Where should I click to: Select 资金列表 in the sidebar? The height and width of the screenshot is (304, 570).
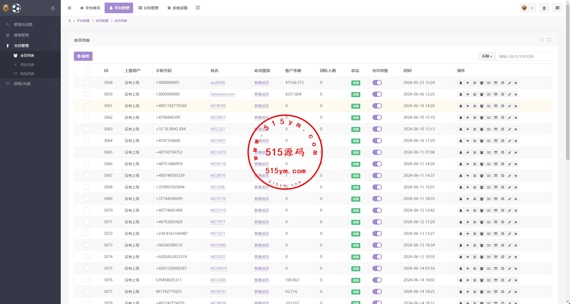coord(27,65)
